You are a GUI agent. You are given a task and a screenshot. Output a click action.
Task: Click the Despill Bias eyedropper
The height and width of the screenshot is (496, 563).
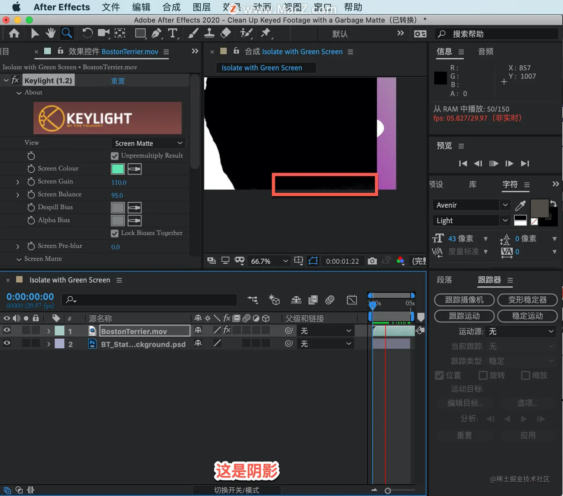pyautogui.click(x=134, y=207)
